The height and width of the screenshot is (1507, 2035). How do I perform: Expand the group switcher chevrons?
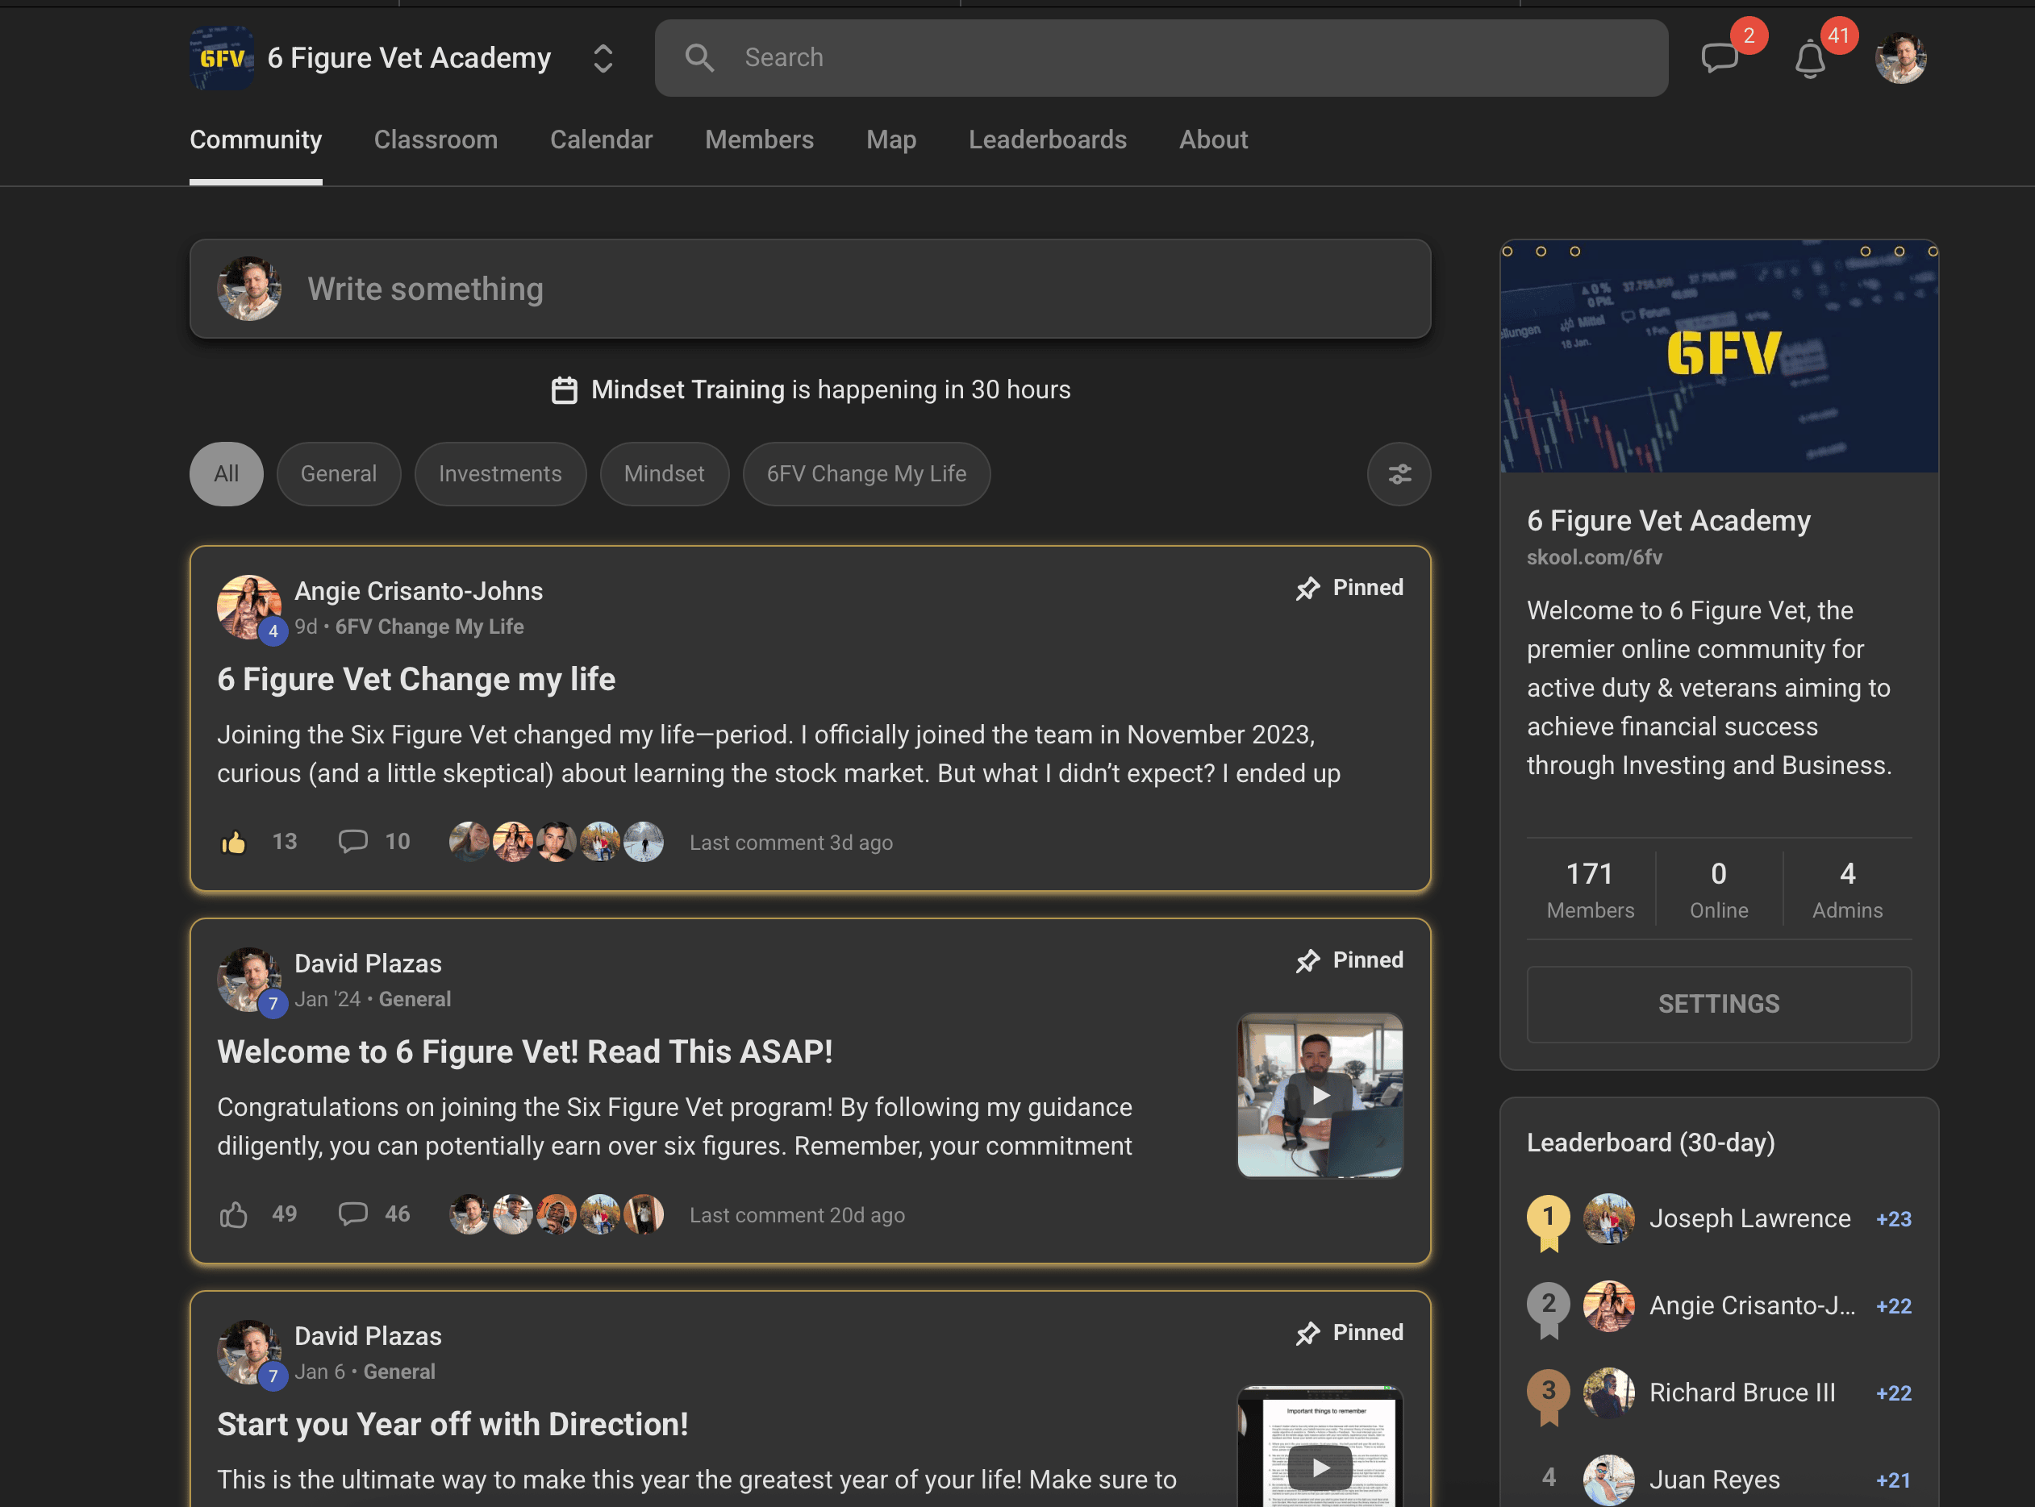[x=603, y=58]
